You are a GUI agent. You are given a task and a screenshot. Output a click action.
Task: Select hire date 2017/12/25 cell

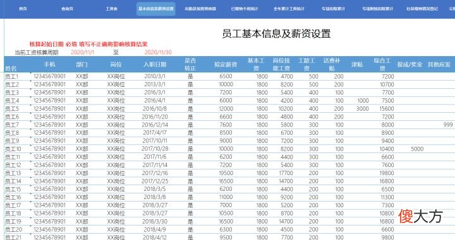[155, 181]
